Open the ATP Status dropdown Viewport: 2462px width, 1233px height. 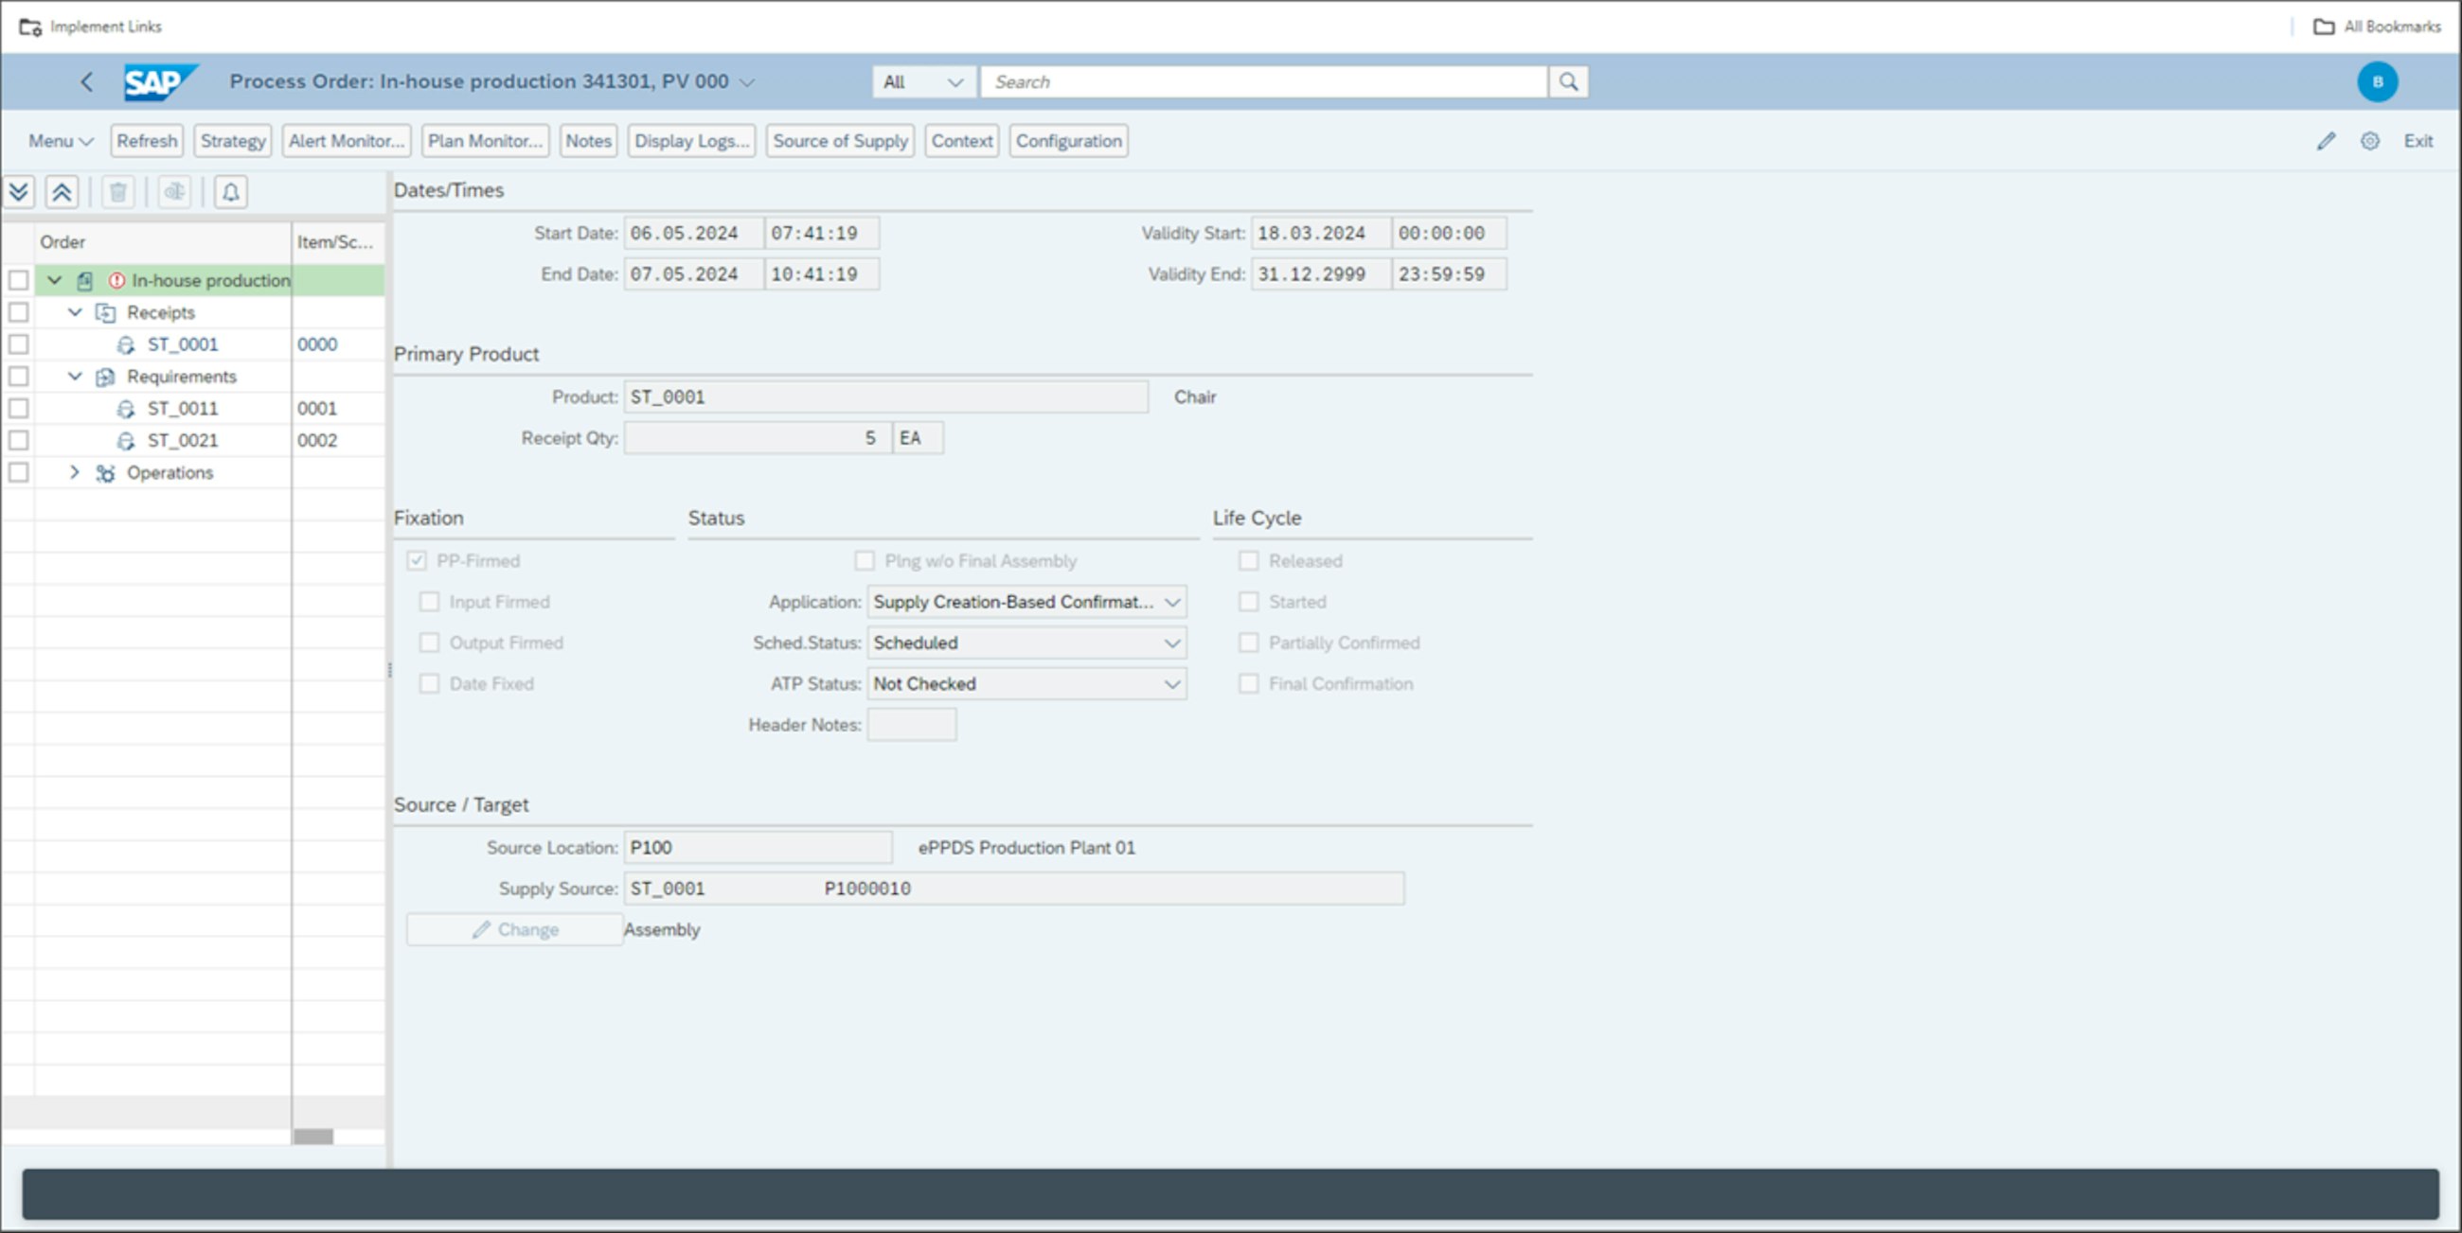1171,685
